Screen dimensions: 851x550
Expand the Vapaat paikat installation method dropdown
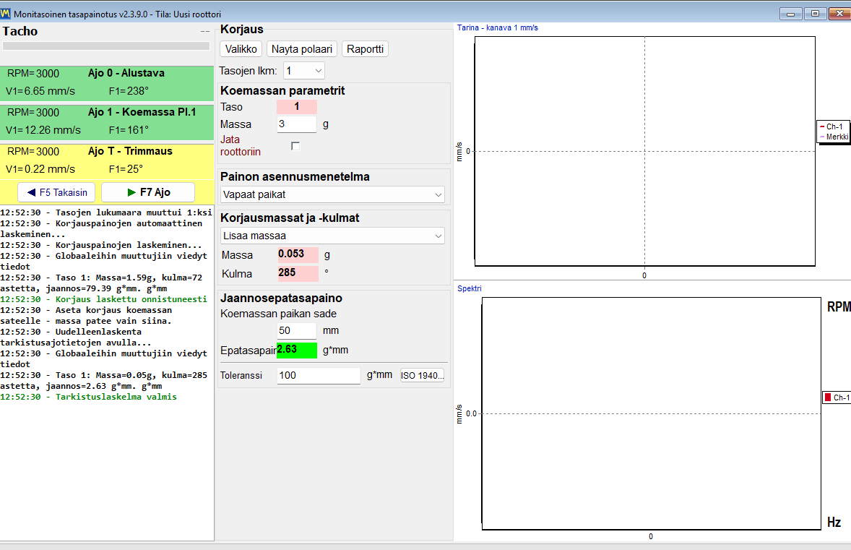click(333, 194)
